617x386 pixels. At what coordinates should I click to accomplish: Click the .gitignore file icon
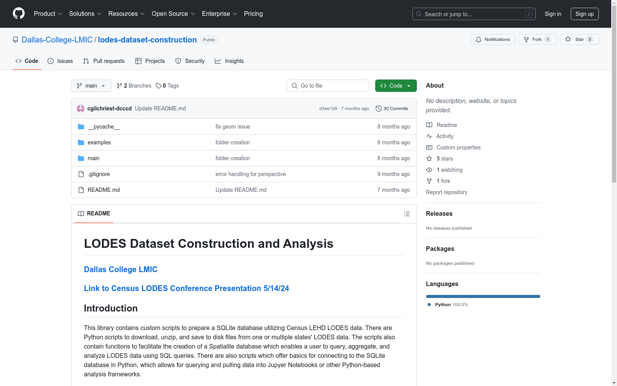coord(81,174)
